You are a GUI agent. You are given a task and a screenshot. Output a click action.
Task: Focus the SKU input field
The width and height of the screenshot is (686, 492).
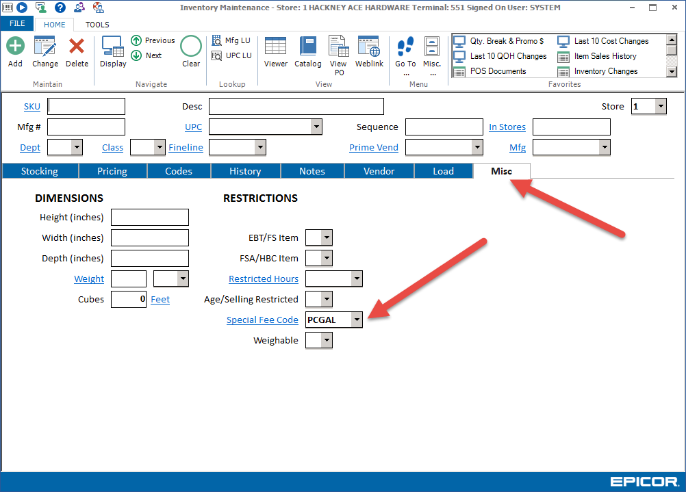(x=86, y=106)
